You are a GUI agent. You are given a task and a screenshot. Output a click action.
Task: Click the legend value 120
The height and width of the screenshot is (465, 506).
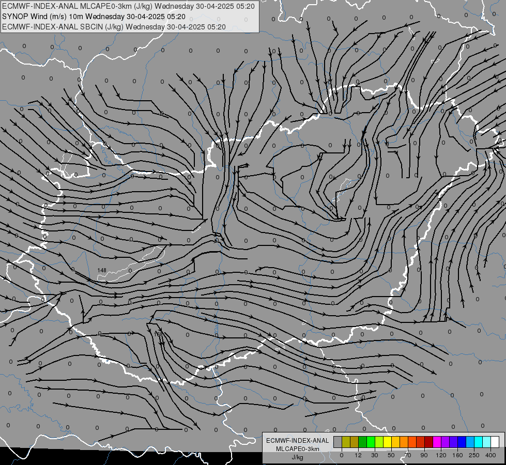[x=441, y=455]
